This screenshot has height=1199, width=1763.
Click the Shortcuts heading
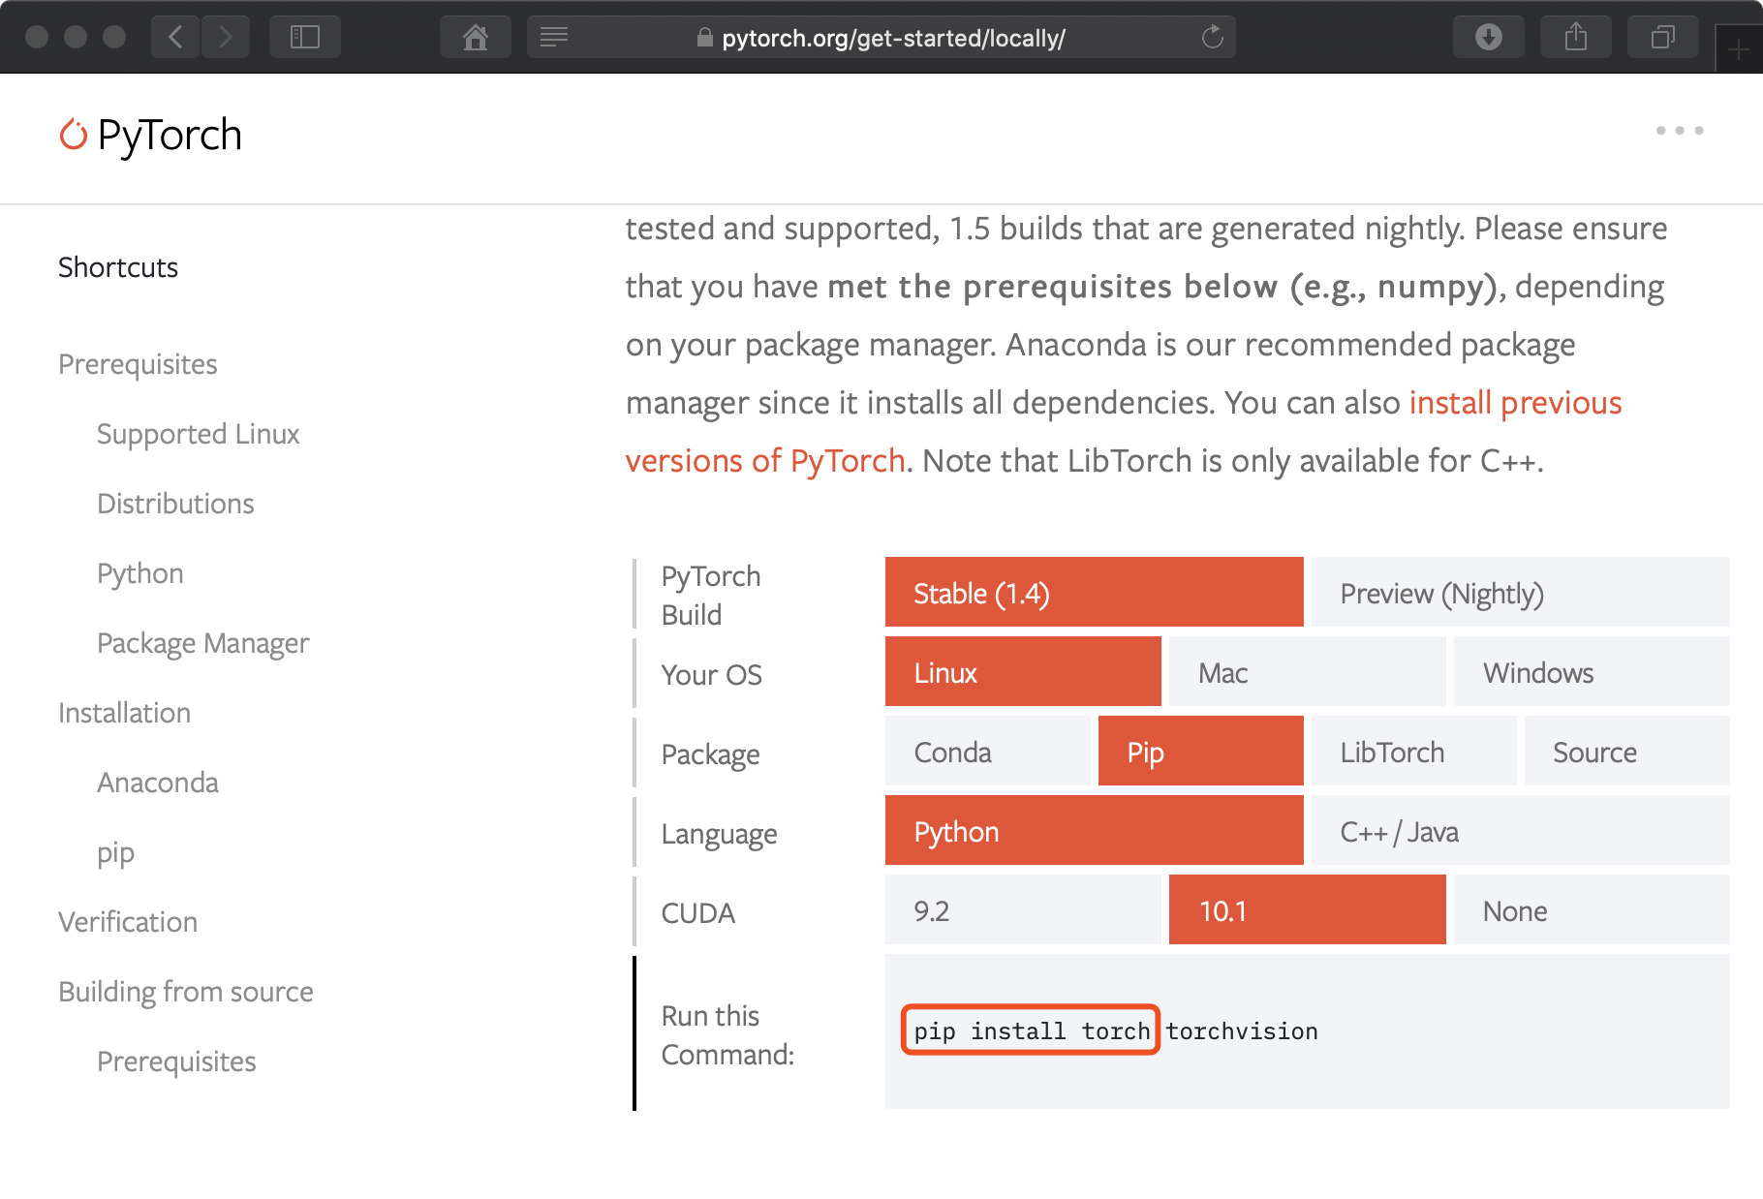pos(118,267)
